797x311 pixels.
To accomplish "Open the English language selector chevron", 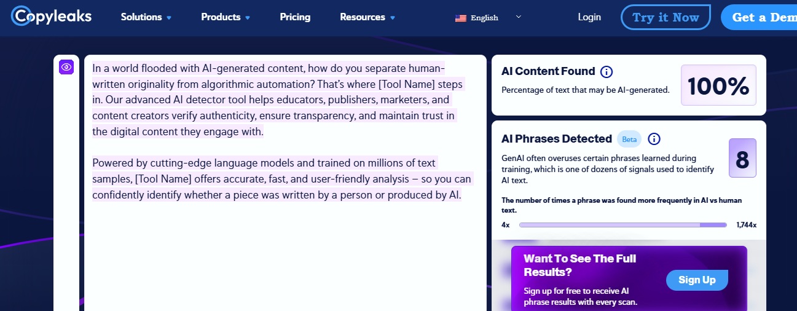I will 518,17.
